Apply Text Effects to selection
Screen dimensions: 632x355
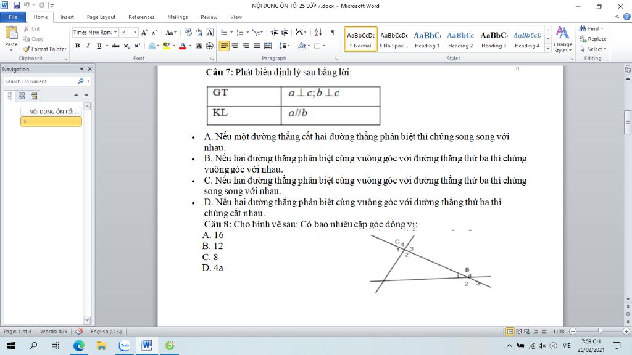[x=152, y=46]
